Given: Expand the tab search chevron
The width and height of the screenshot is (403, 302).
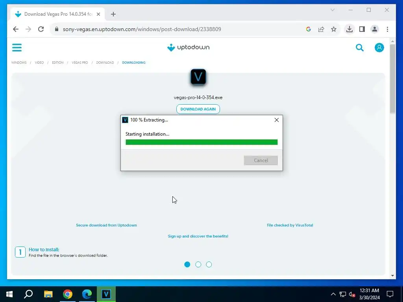Looking at the screenshot, I should pos(332,10).
